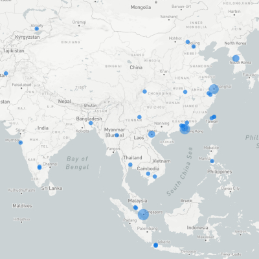
Task: Click the 'Harbin' city label
Action: [x=234, y=12]
